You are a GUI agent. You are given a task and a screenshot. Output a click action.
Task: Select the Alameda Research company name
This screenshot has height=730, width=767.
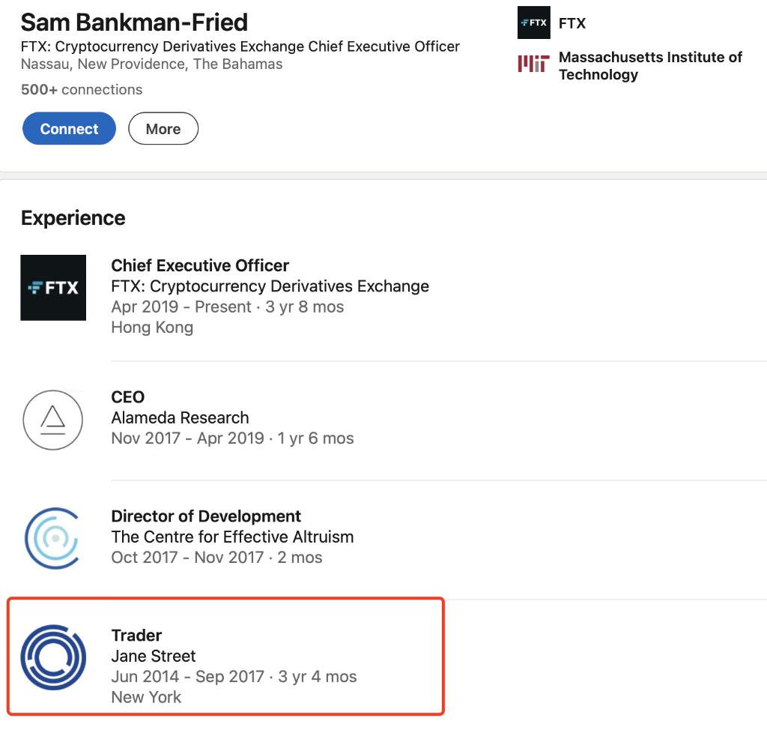[x=180, y=417]
